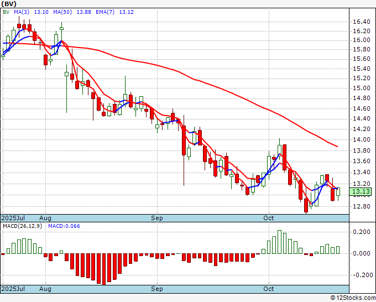376x302 pixels.
Task: Click the 12.80 price axis label
Action: (x=362, y=206)
